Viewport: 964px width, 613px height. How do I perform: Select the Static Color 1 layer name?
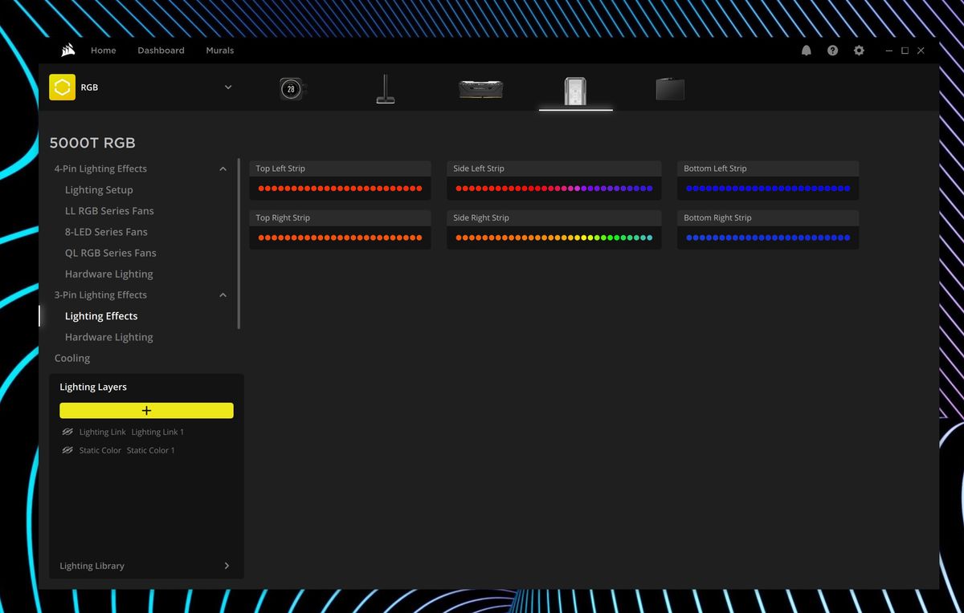coord(150,450)
